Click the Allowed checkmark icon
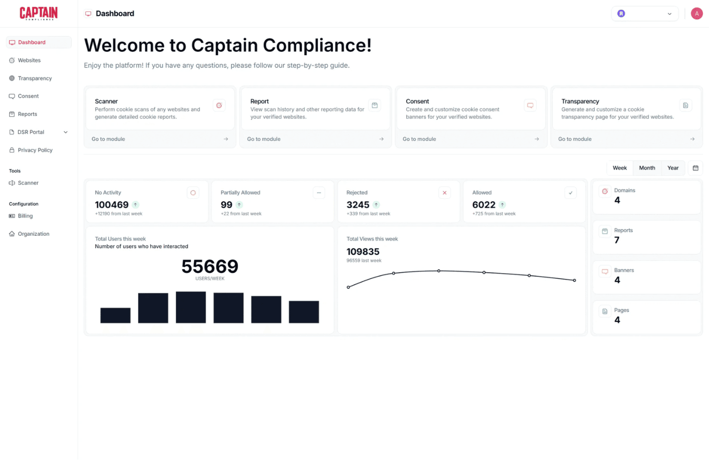The height and width of the screenshot is (473, 709). (x=571, y=193)
